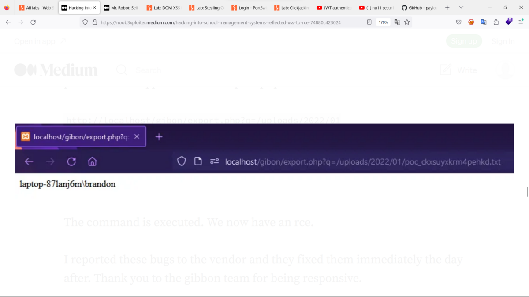This screenshot has height=297, width=529.
Task: Toggle reader view icon
Action: pyautogui.click(x=369, y=22)
